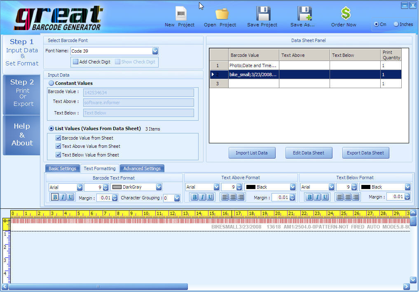Screen dimensions: 419x292
Task: Adjust Text Below Format Margin stepper
Action: [407, 197]
